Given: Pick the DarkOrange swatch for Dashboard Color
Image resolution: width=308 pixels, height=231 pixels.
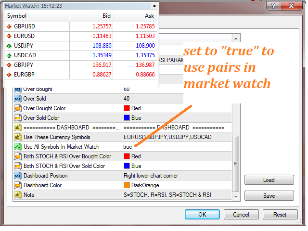Looking at the screenshot, I should (127, 185).
